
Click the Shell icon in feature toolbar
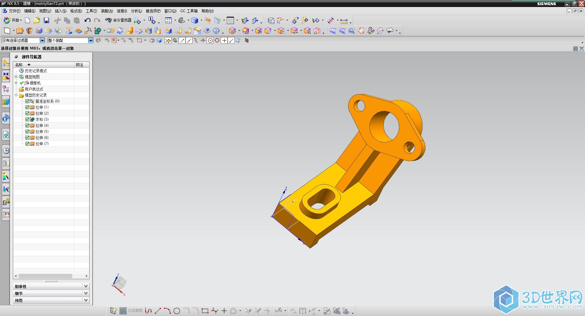[148, 31]
